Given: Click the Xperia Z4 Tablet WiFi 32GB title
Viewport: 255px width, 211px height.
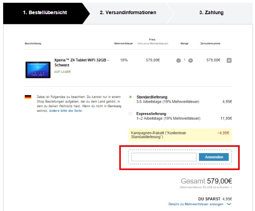Looking at the screenshot, I should point(81,63).
